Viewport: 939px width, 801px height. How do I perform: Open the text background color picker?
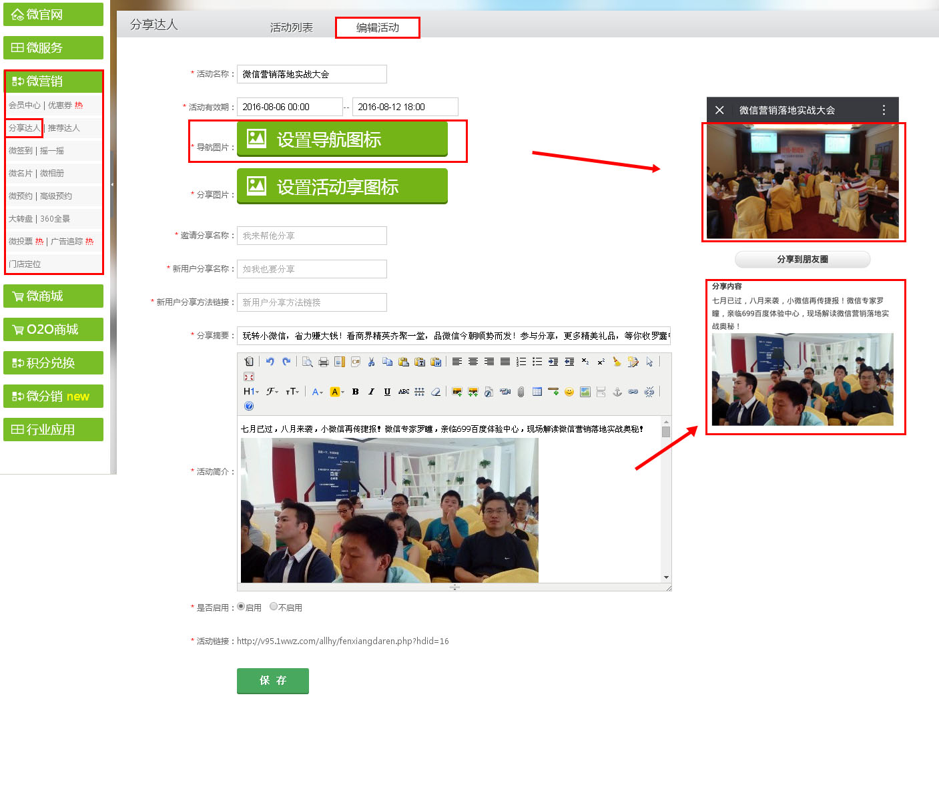337,392
